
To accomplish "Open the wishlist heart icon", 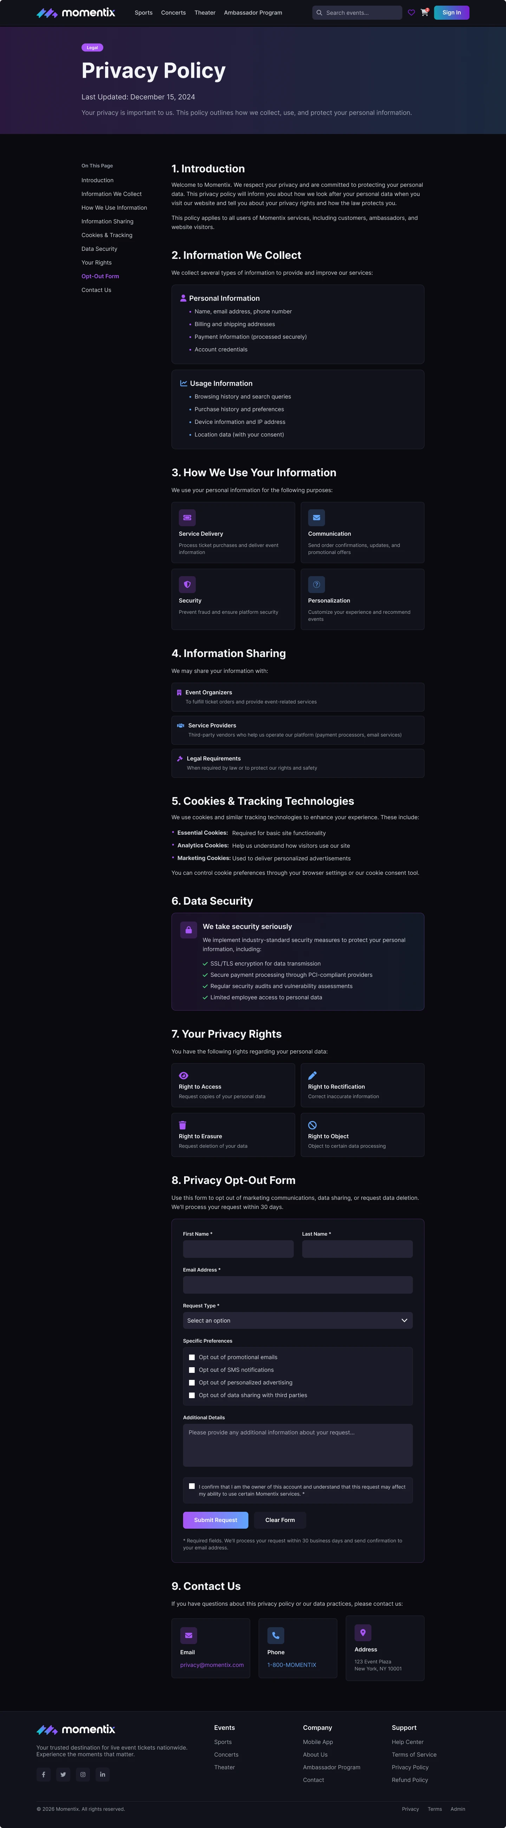I will (x=411, y=13).
